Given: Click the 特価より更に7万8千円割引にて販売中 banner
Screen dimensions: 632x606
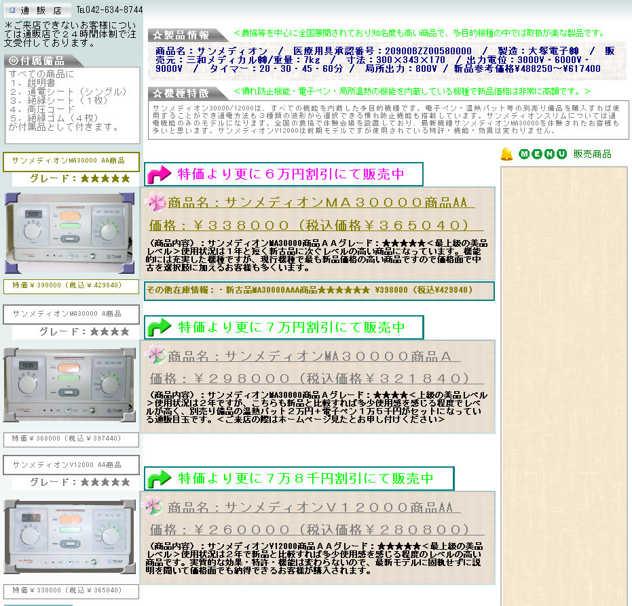Looking at the screenshot, I should click(x=299, y=479).
